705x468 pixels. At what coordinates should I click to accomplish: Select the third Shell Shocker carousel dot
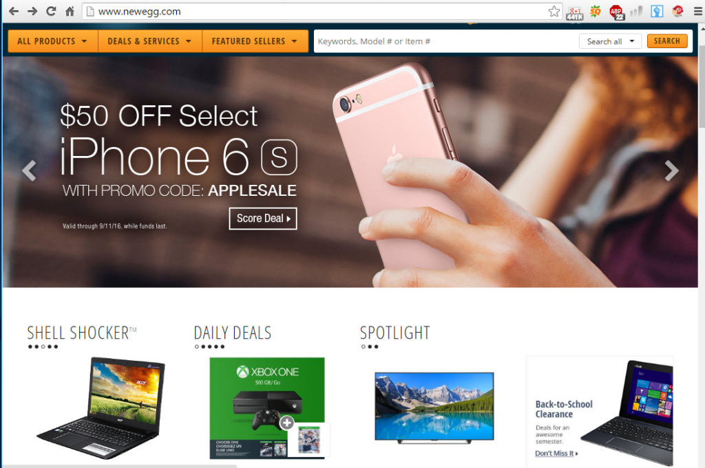pos(43,346)
